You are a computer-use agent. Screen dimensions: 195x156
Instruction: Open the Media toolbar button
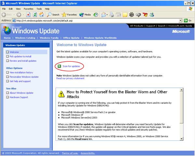pyautogui.click(x=85, y=15)
